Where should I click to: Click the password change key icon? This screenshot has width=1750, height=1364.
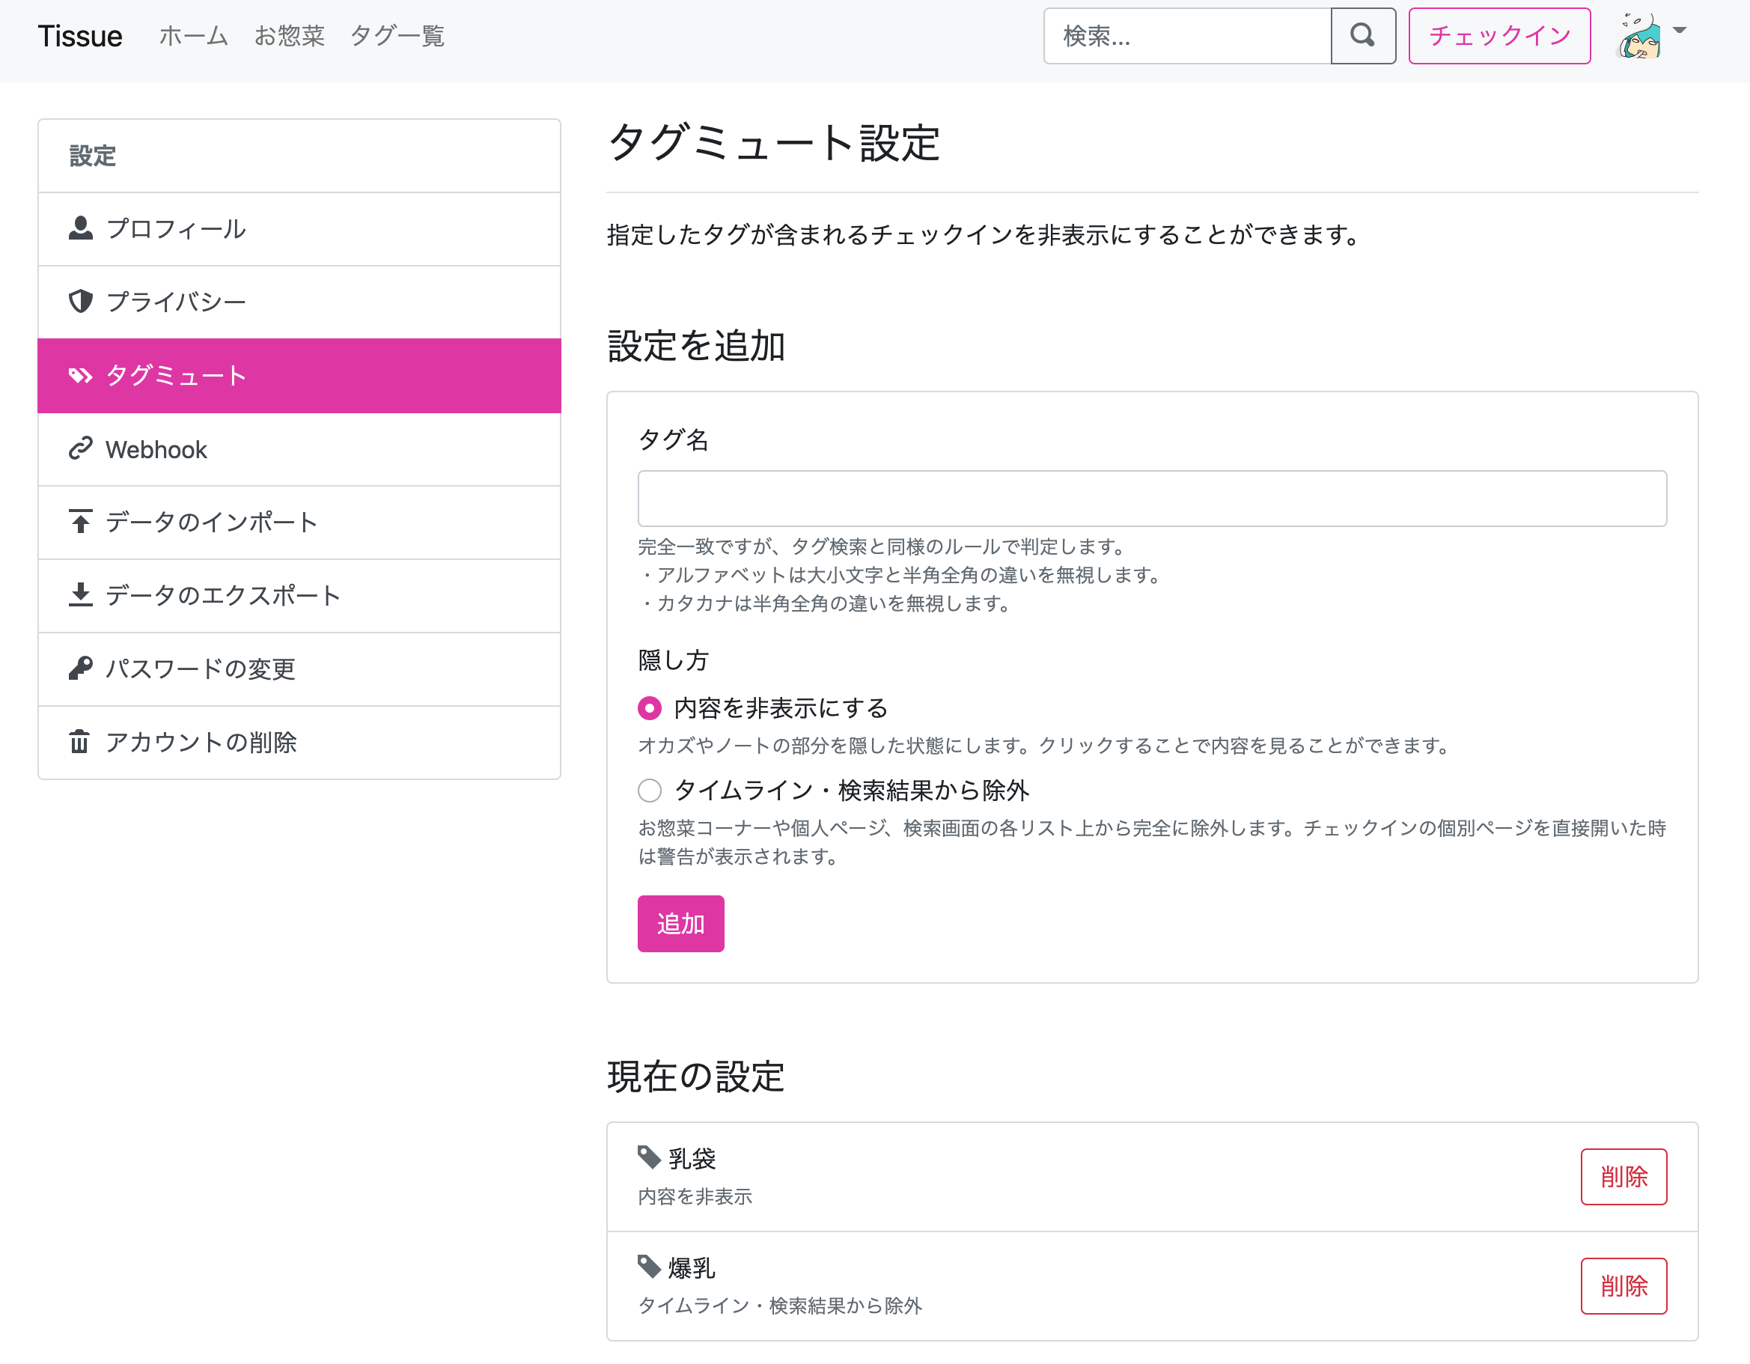click(x=80, y=669)
